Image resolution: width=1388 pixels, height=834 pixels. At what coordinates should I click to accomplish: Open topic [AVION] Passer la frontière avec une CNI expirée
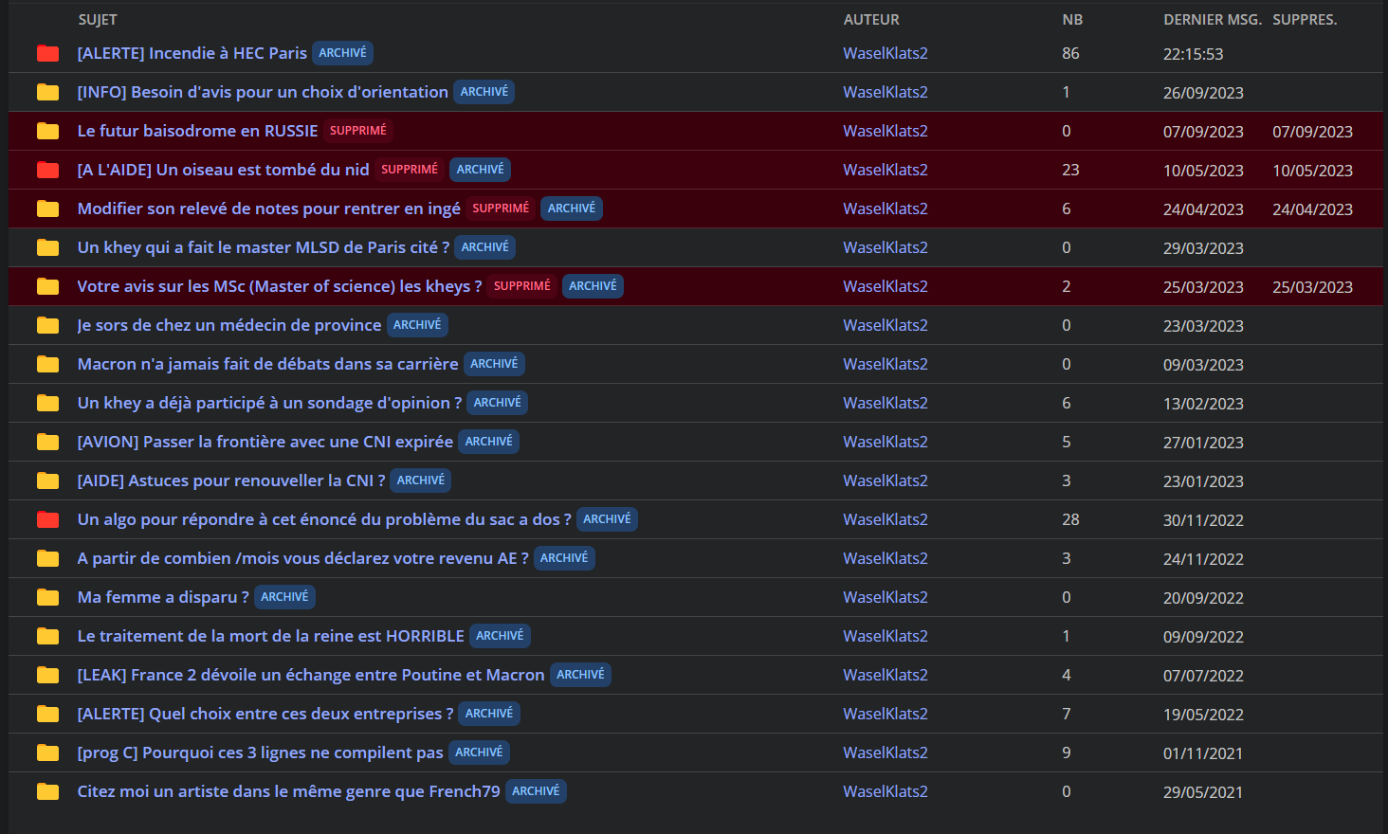point(265,442)
